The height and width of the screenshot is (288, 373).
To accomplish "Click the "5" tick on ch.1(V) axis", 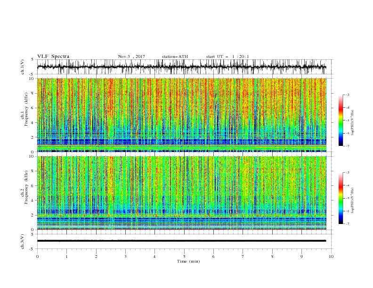I will pyautogui.click(x=33, y=59).
